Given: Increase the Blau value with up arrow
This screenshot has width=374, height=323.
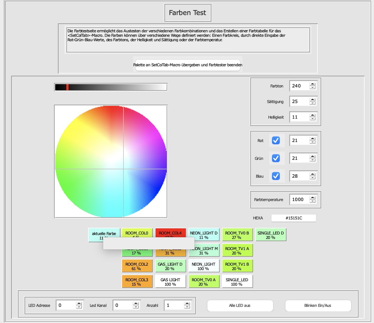Looking at the screenshot, I should point(313,174).
